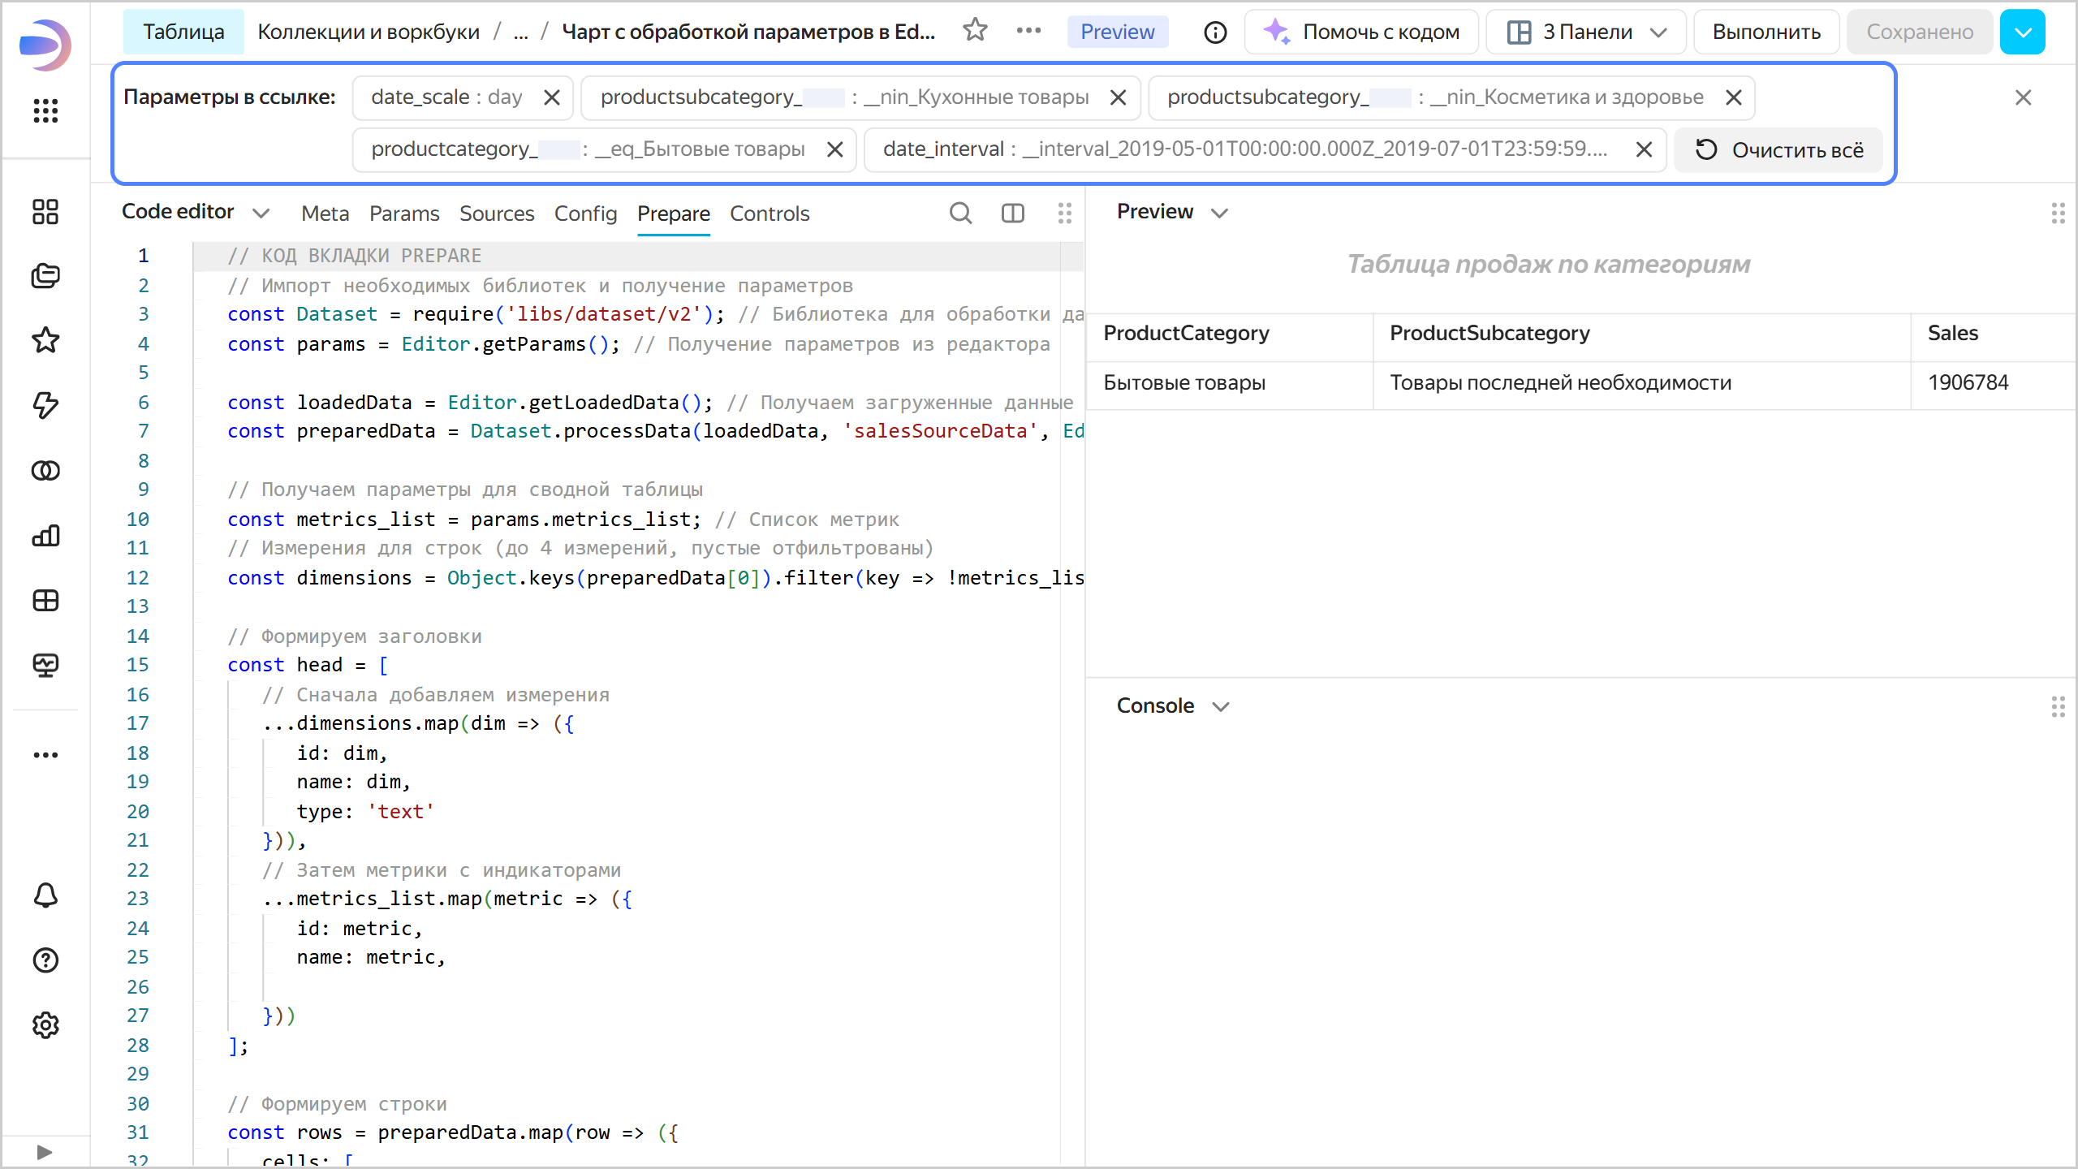Click the Выполнить button
Viewport: 2078px width, 1169px height.
[x=1766, y=32]
